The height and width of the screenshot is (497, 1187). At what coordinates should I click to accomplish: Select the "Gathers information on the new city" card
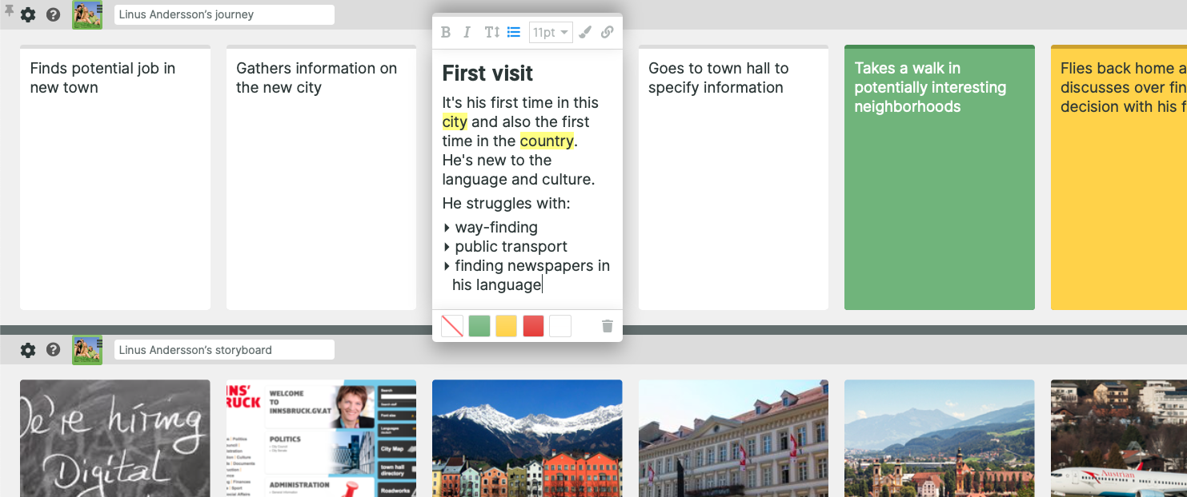click(x=321, y=177)
